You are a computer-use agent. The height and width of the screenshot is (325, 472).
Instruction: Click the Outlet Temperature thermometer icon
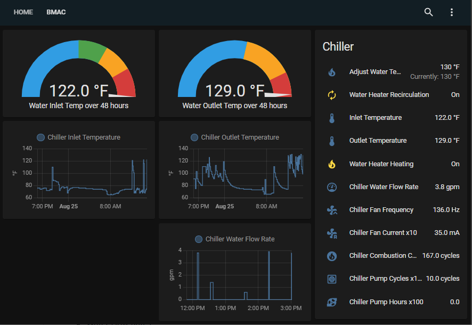coord(332,141)
